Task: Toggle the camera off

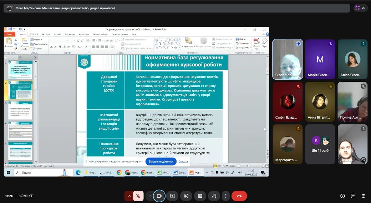Action: click(x=159, y=196)
